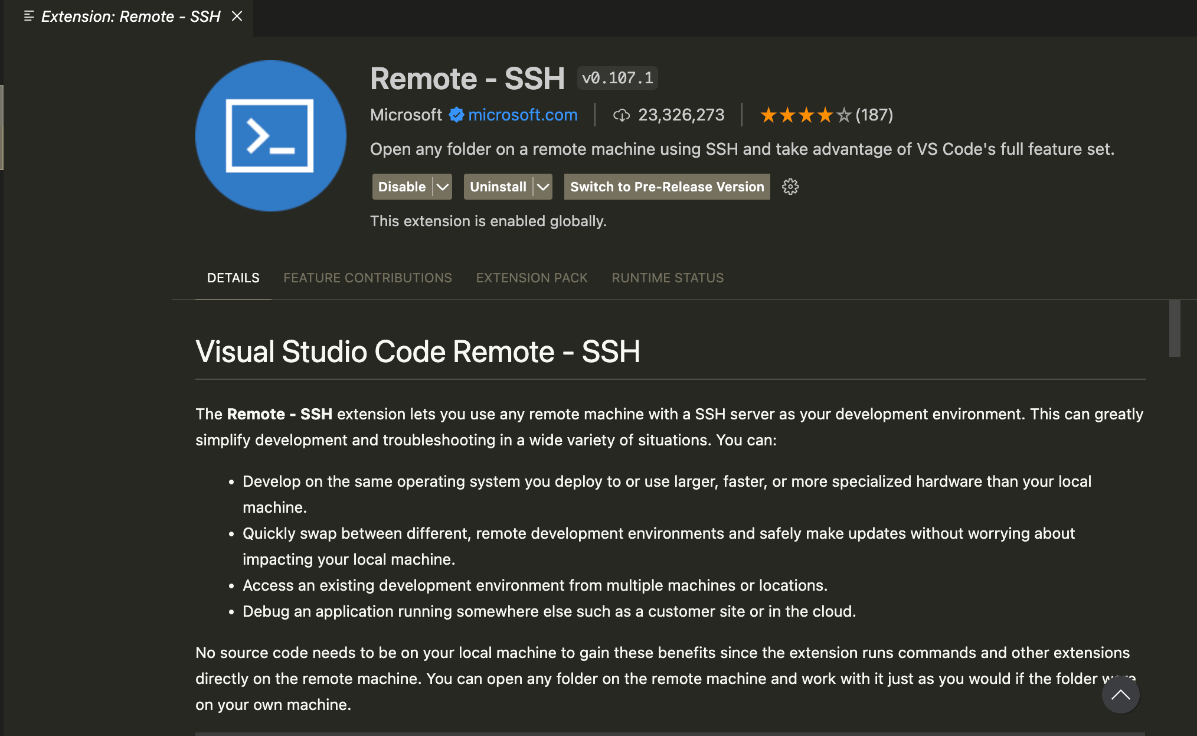The width and height of the screenshot is (1197, 736).
Task: Click the bullet 'Debug an application running somewhere else'
Action: 549,611
